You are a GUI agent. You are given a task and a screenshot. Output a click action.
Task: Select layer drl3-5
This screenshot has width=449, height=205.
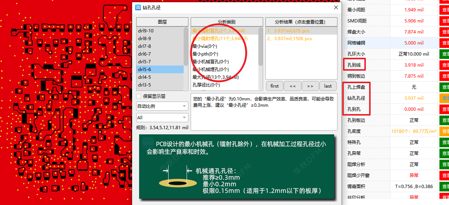(x=160, y=85)
